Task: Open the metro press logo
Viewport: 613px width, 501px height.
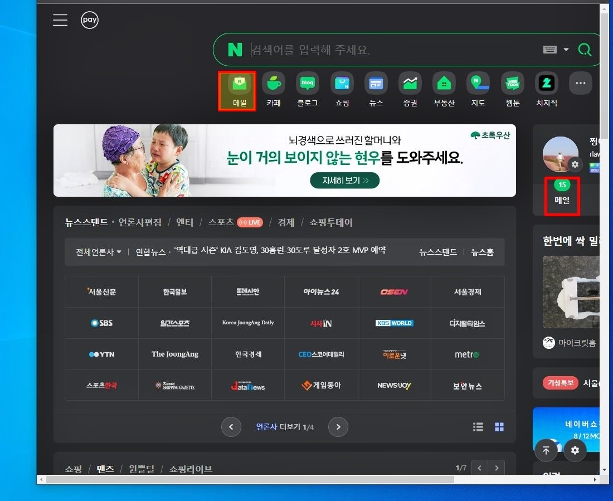Action: tap(468, 354)
